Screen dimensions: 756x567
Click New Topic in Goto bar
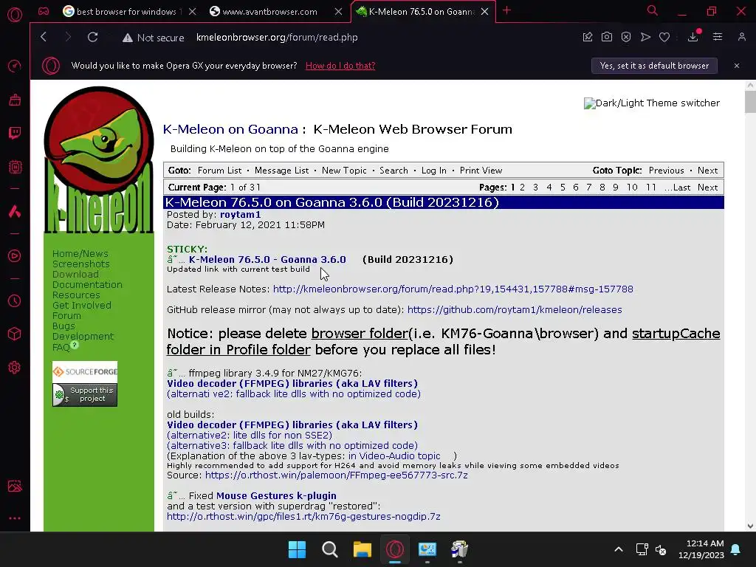pyautogui.click(x=344, y=171)
